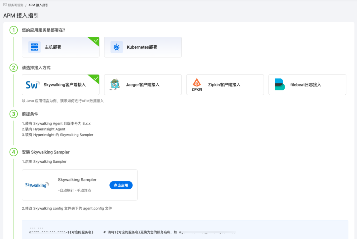Click the filebeat logo icon

click(x=279, y=84)
